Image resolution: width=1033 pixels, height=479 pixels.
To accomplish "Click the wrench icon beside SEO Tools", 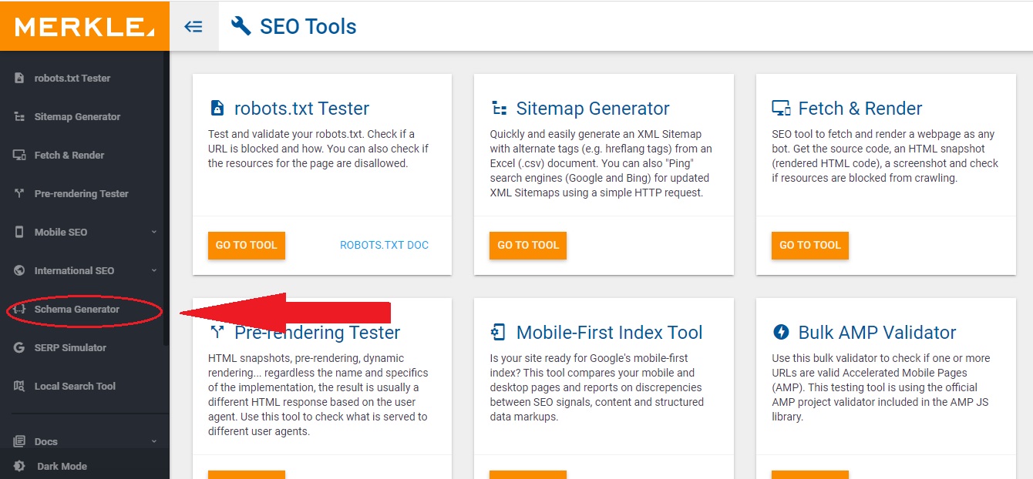I will click(241, 26).
